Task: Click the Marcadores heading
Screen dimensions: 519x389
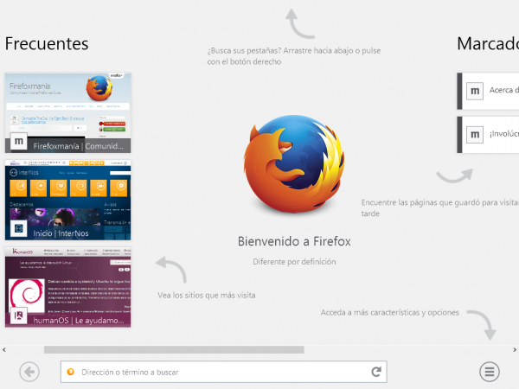Action: [x=488, y=44]
